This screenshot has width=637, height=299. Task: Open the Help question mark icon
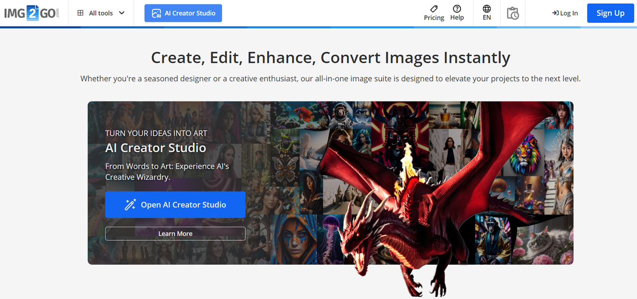point(457,8)
